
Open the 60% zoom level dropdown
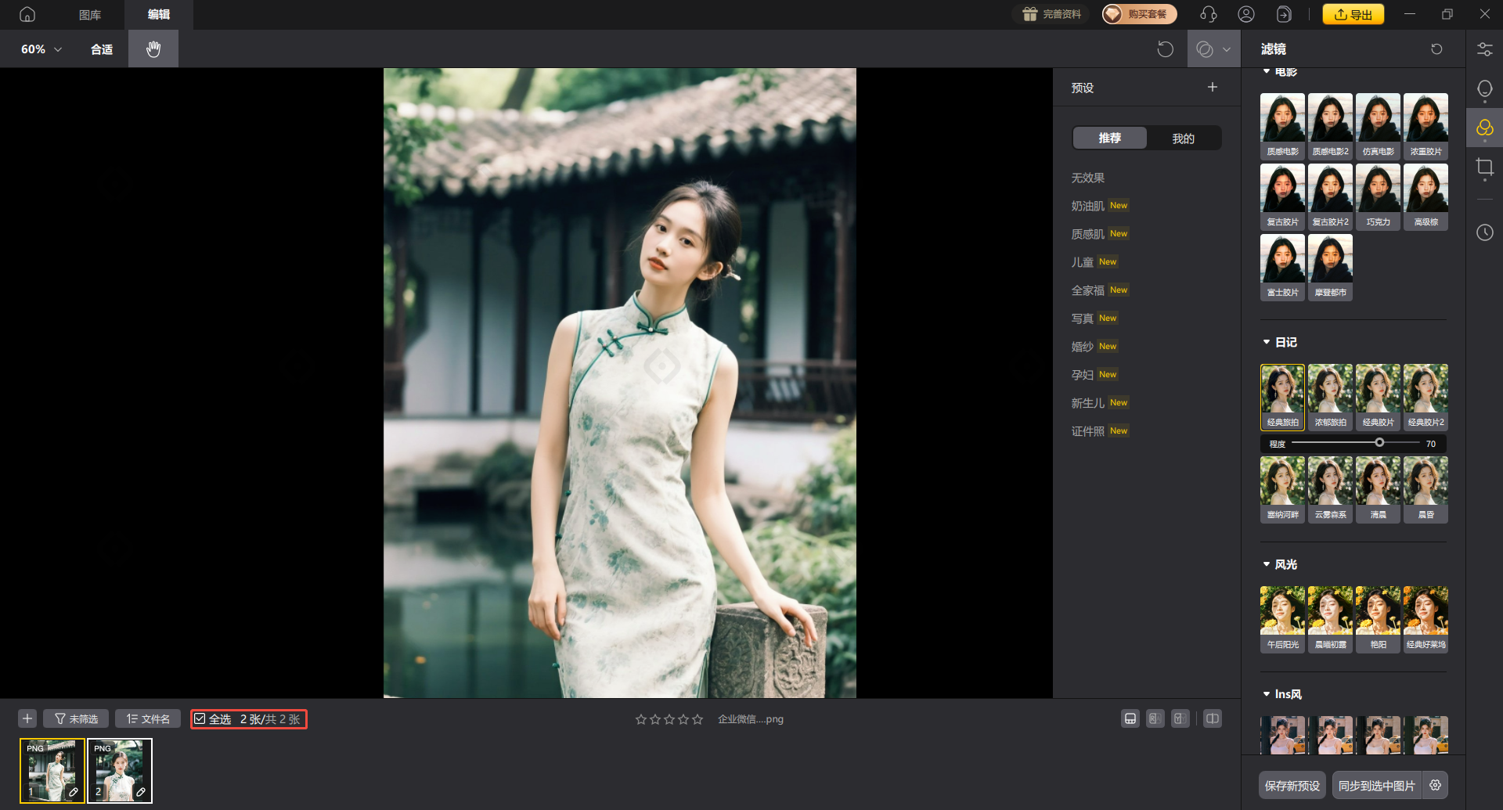coord(41,49)
